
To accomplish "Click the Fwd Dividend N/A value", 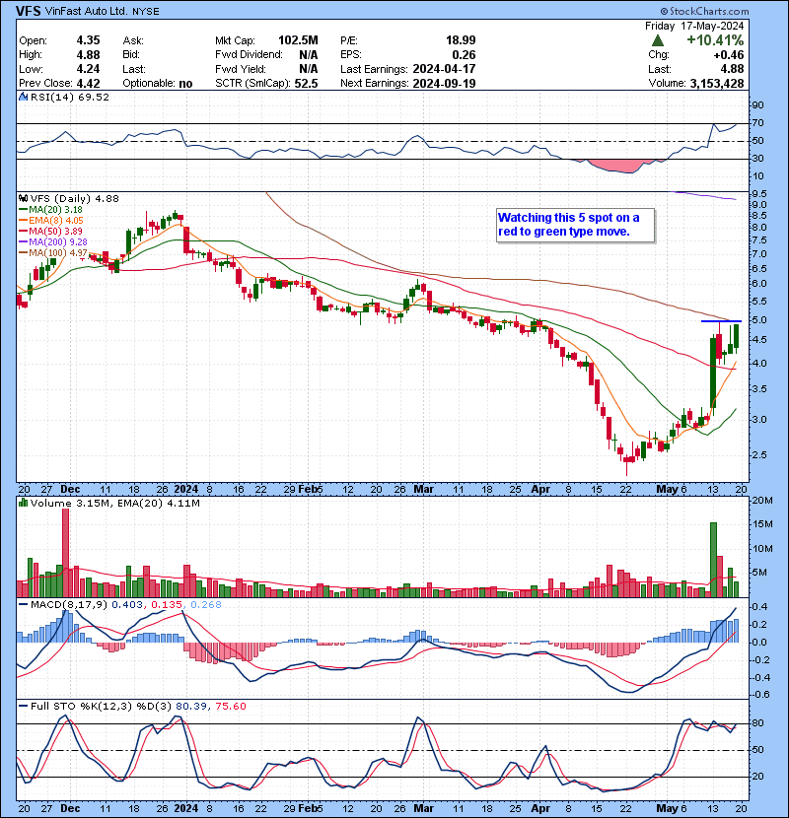I will tap(308, 55).
